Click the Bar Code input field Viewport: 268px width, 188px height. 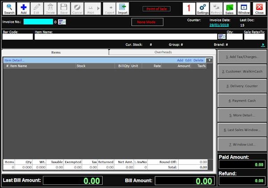pos(17,37)
